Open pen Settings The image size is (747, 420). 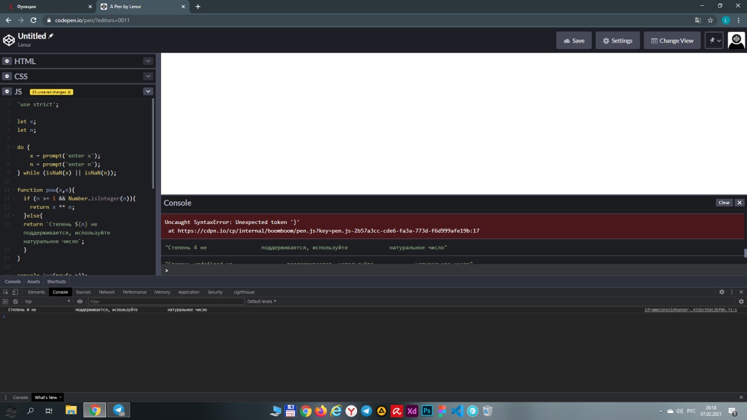[617, 40]
